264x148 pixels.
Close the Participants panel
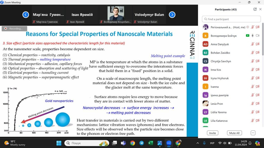260,10
